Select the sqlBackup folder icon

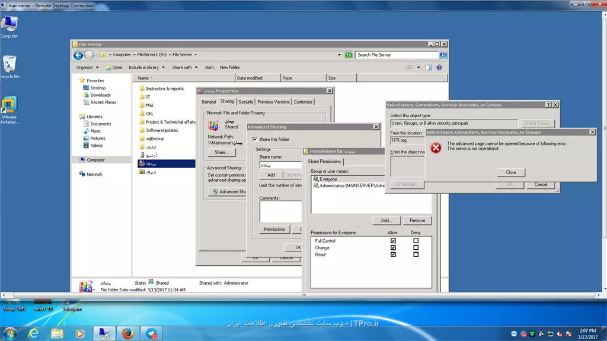click(x=142, y=139)
